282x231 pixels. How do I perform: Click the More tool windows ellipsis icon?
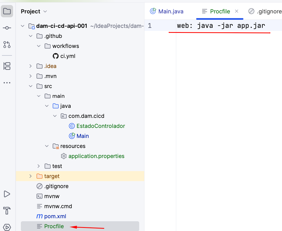point(7,83)
